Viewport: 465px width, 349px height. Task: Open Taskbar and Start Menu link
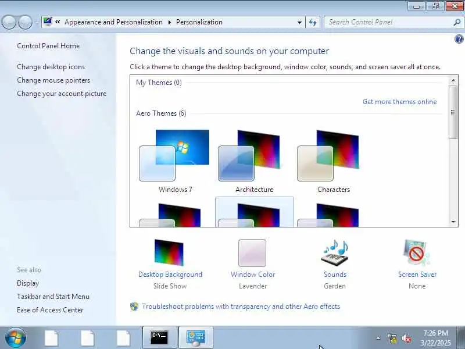(53, 297)
